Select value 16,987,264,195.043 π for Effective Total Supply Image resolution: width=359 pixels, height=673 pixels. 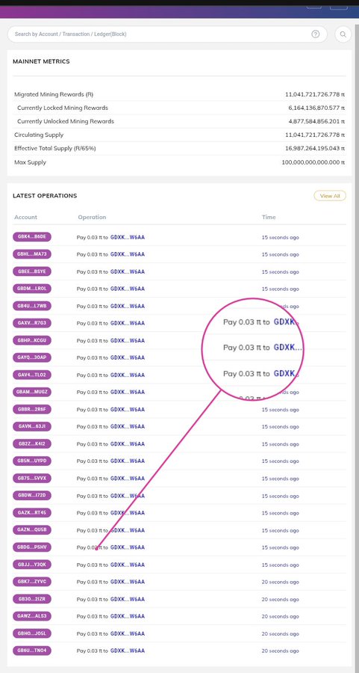click(x=315, y=149)
